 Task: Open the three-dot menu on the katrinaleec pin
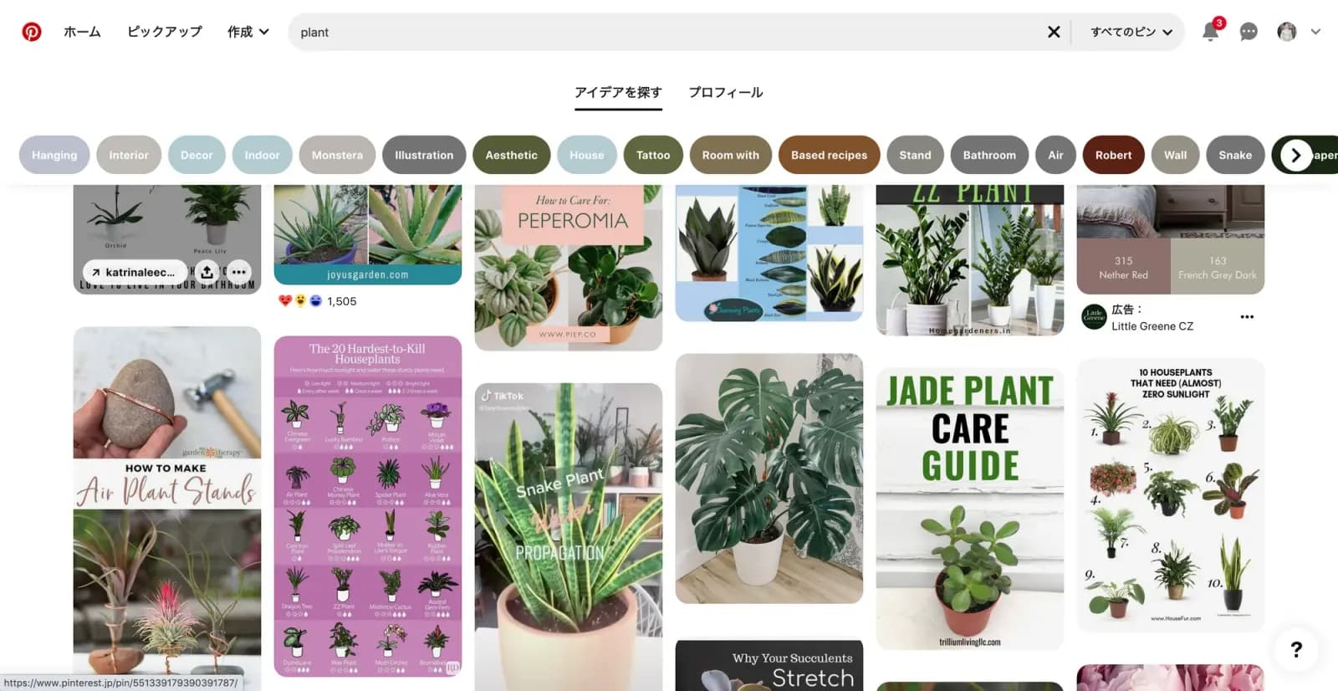[239, 272]
